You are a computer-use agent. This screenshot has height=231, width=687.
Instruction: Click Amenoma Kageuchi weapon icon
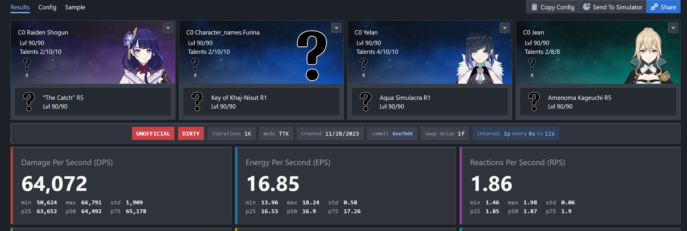(534, 102)
